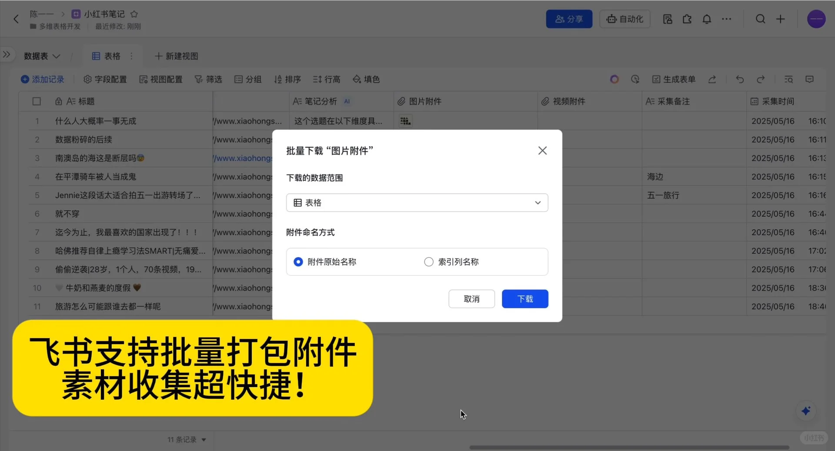
Task: Click the 下载 download button
Action: pyautogui.click(x=524, y=299)
